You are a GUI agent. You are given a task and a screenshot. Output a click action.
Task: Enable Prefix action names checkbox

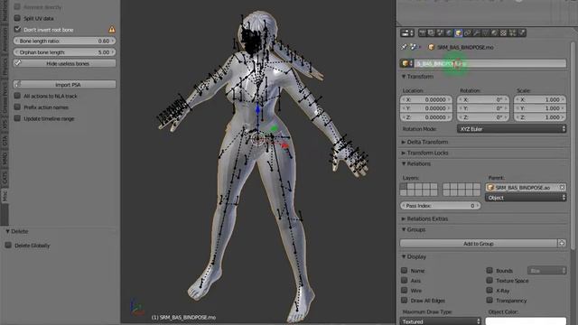coord(17,107)
